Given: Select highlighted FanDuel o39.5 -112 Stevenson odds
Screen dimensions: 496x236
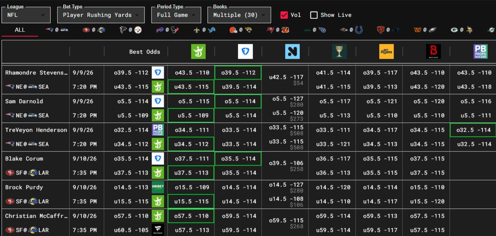Looking at the screenshot, I should 238,73.
